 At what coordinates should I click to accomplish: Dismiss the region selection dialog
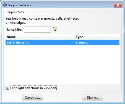[92, 98]
